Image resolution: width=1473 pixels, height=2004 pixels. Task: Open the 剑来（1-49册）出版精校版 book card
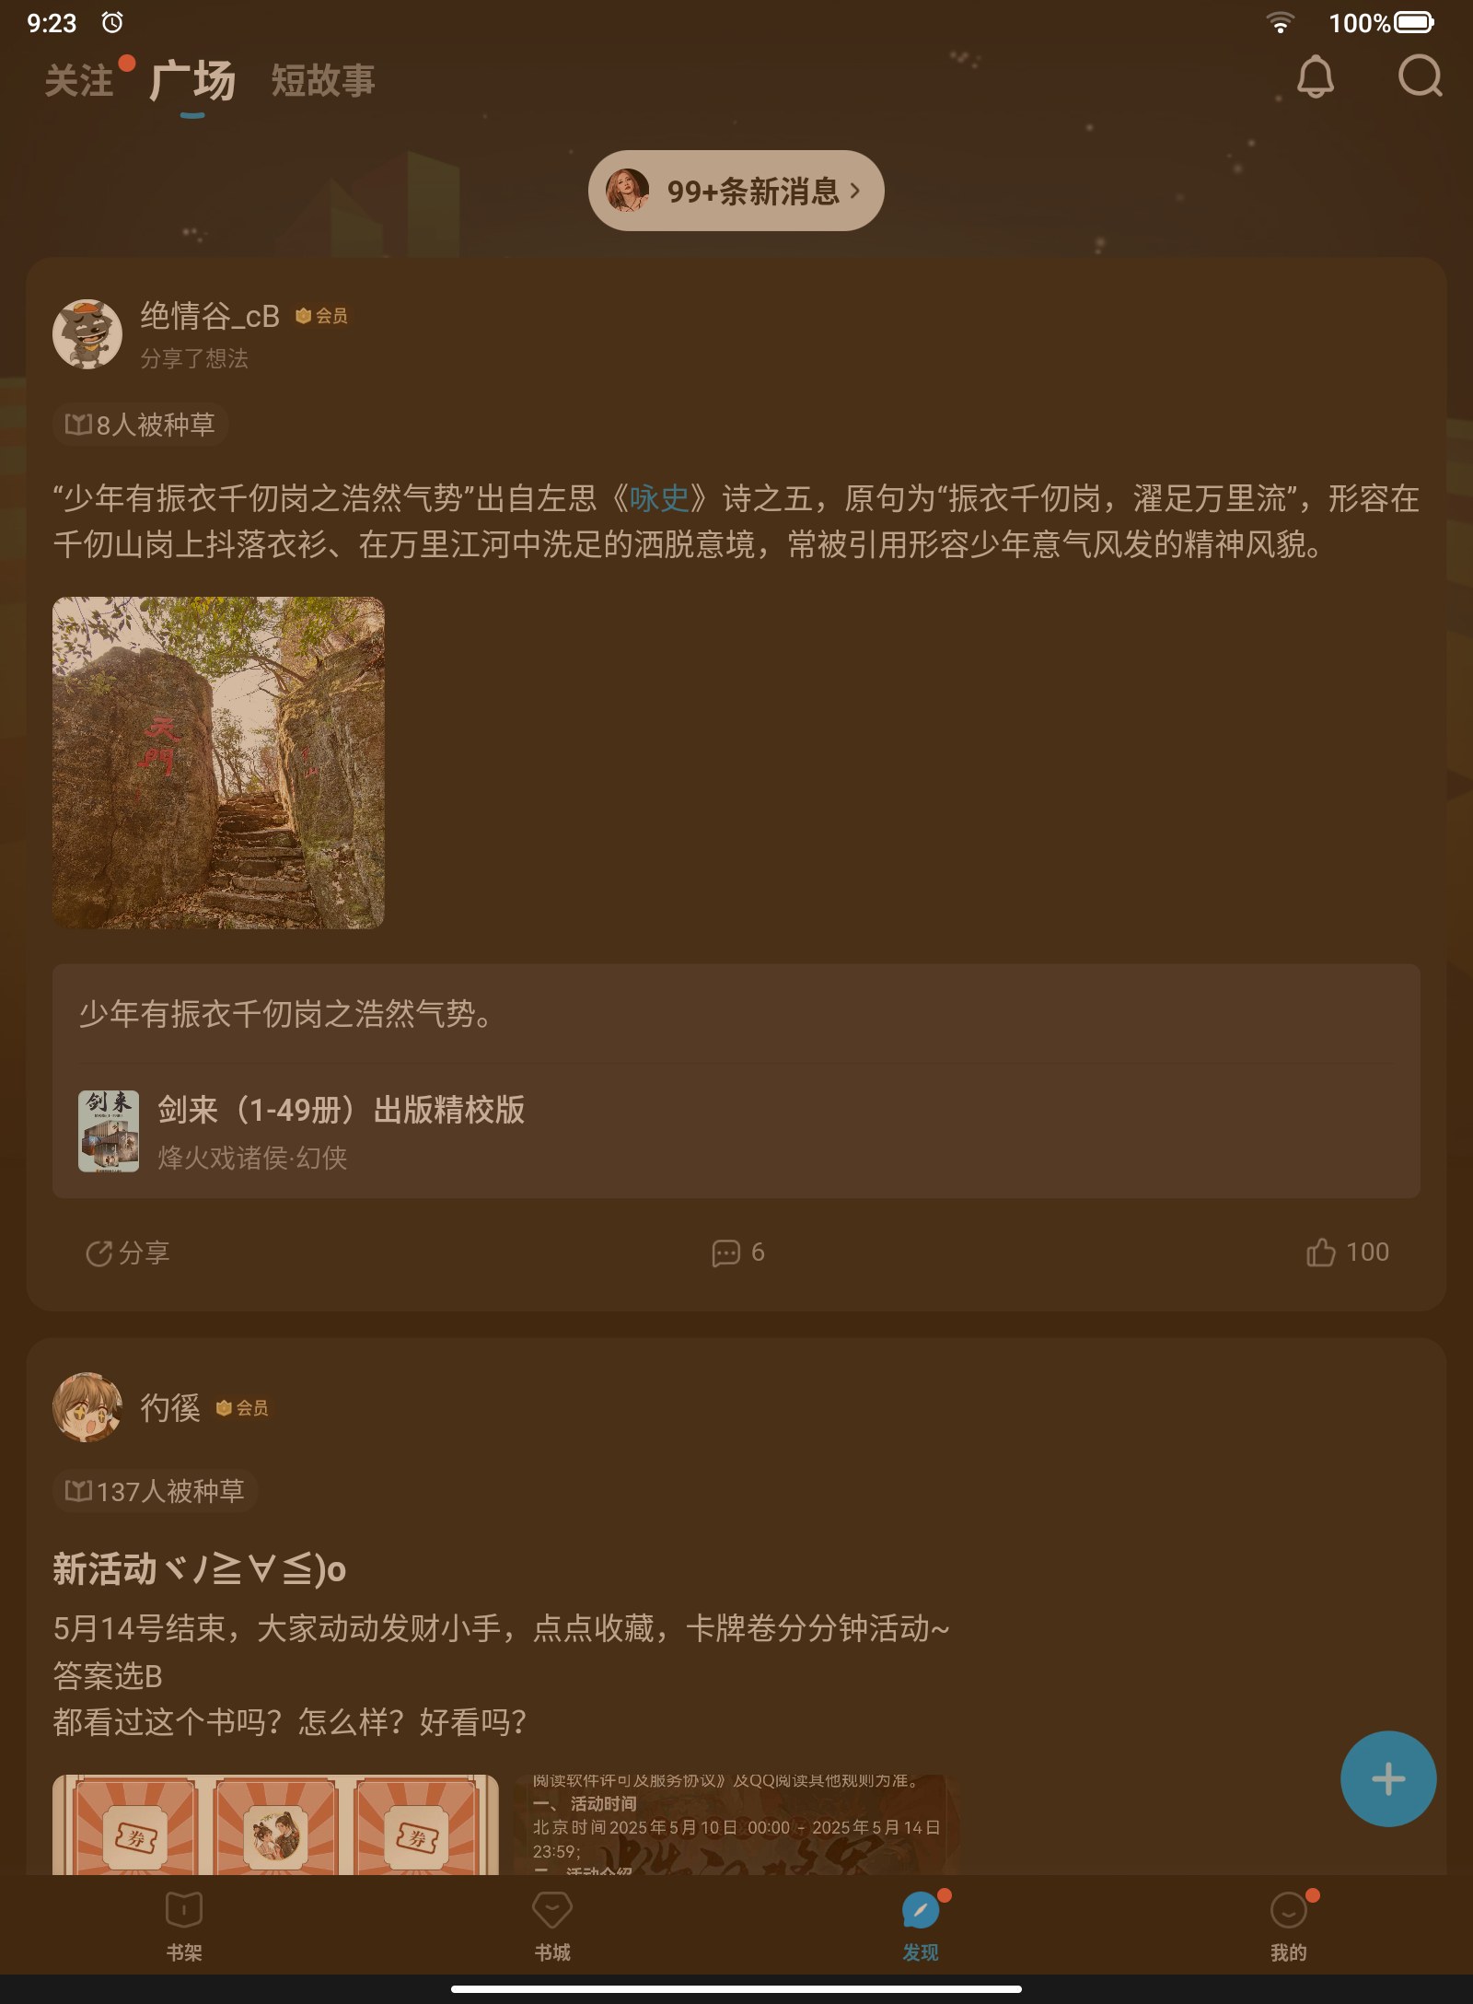click(x=736, y=1132)
